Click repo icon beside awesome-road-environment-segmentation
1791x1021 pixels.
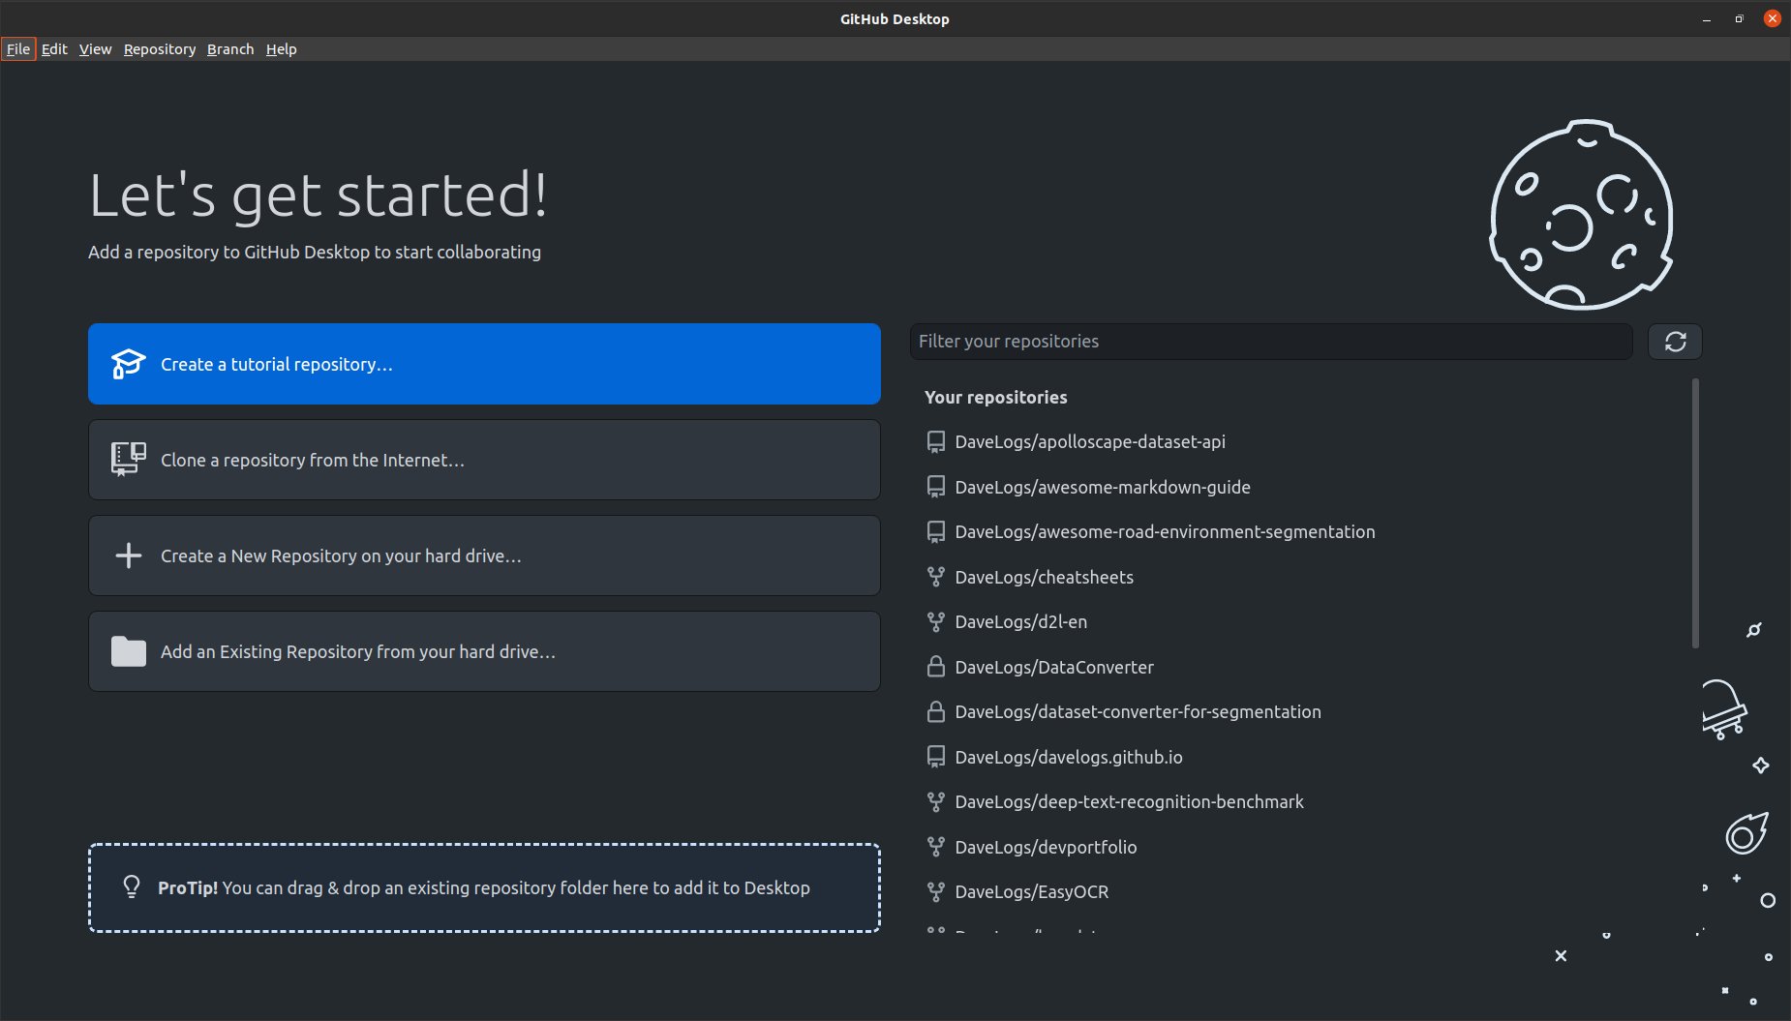[x=935, y=532]
